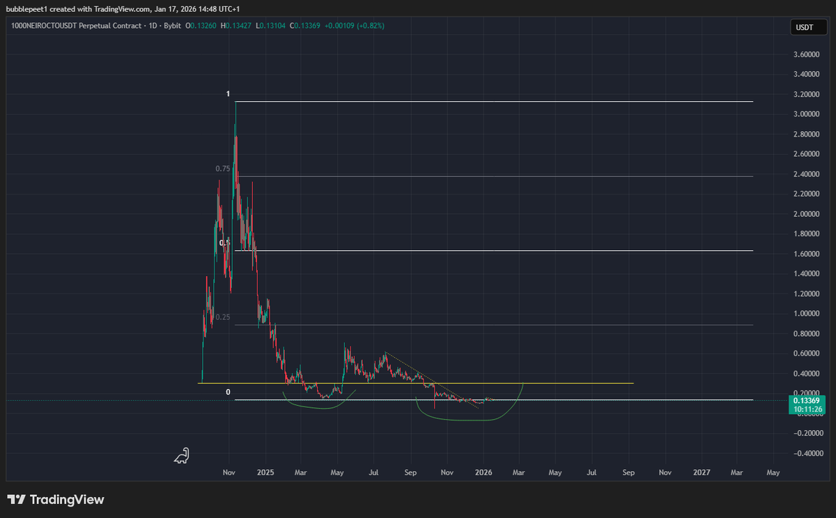Click the bar countdown 10:11:26
Viewport: 836px width, 518px height.
pos(807,409)
